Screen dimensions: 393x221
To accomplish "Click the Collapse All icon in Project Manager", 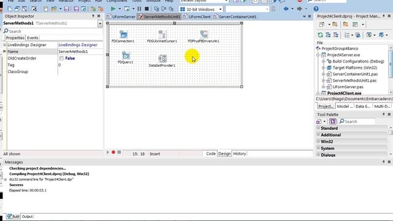I will 336,35.
